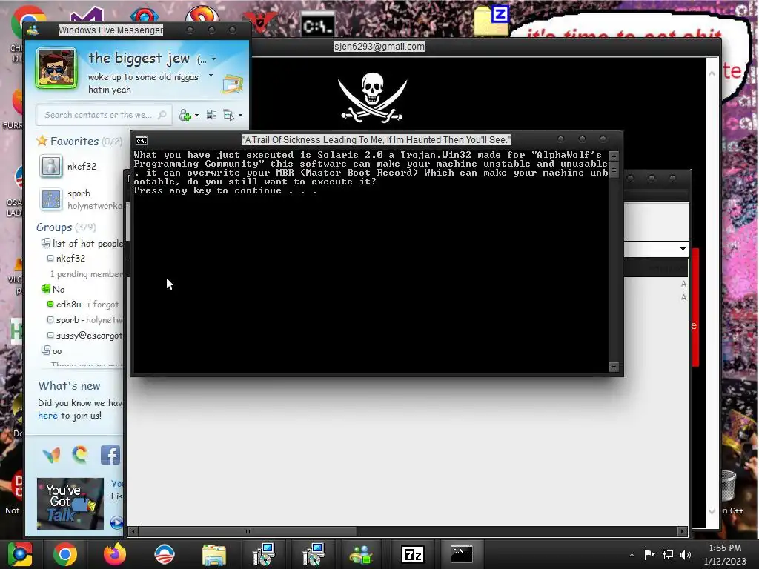Click the show menu icon in Messenger
Viewport: 759px width, 569px height.
(228, 115)
